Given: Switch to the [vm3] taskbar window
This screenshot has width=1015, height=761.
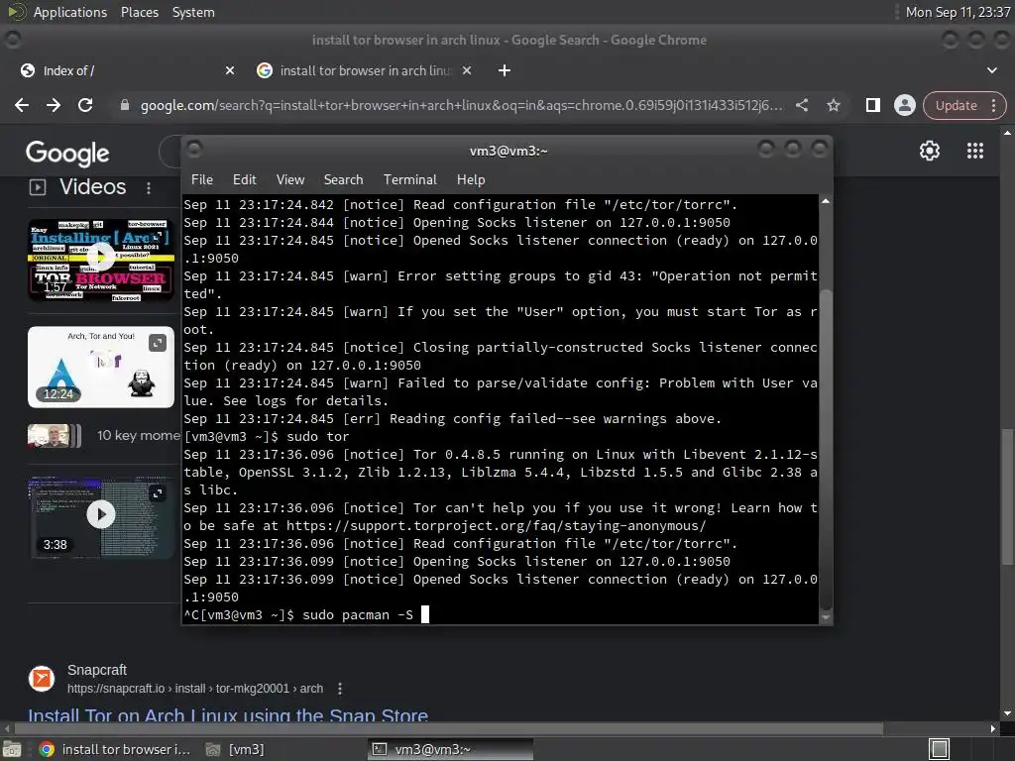Looking at the screenshot, I should (234, 749).
